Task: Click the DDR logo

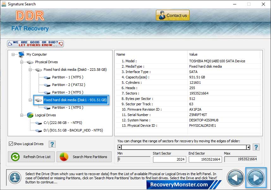Action: coord(30,16)
